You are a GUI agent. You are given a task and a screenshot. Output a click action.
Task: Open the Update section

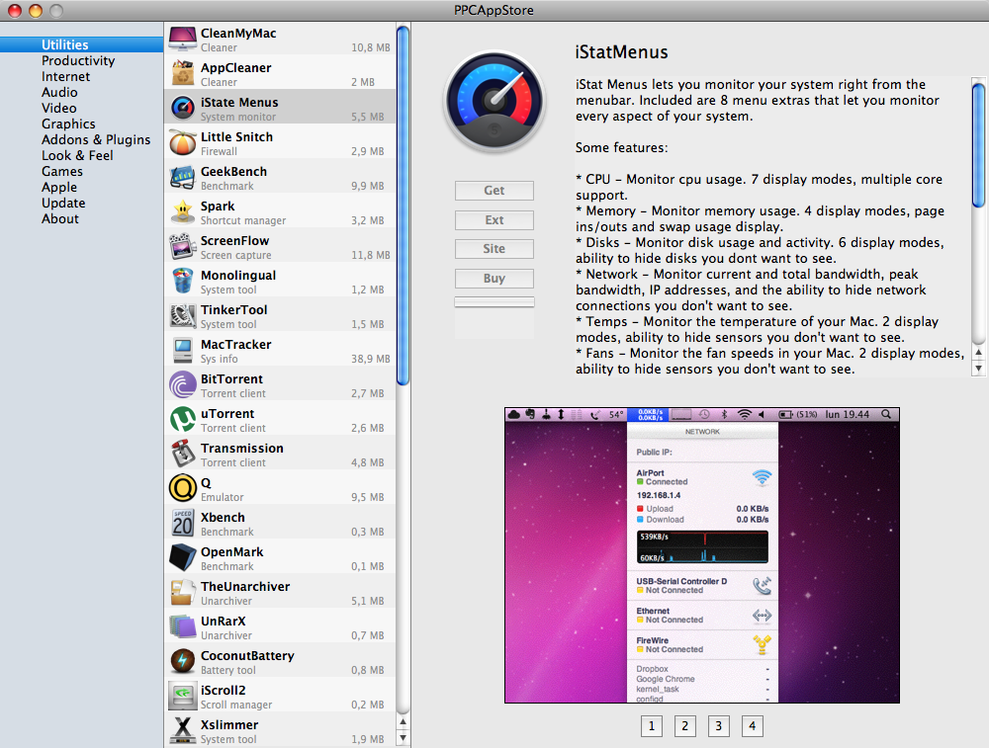point(63,203)
